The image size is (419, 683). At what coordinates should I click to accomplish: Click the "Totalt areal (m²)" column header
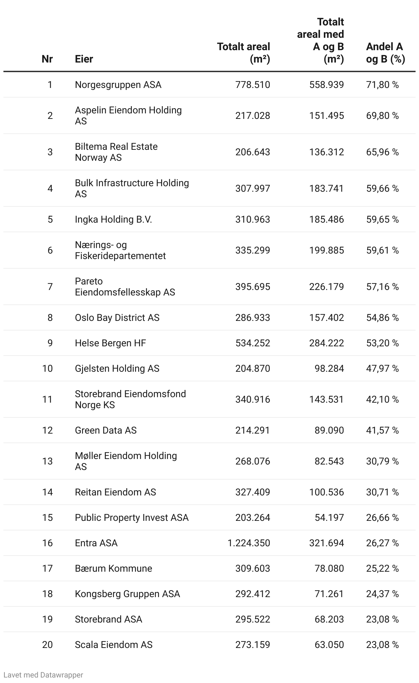point(244,53)
